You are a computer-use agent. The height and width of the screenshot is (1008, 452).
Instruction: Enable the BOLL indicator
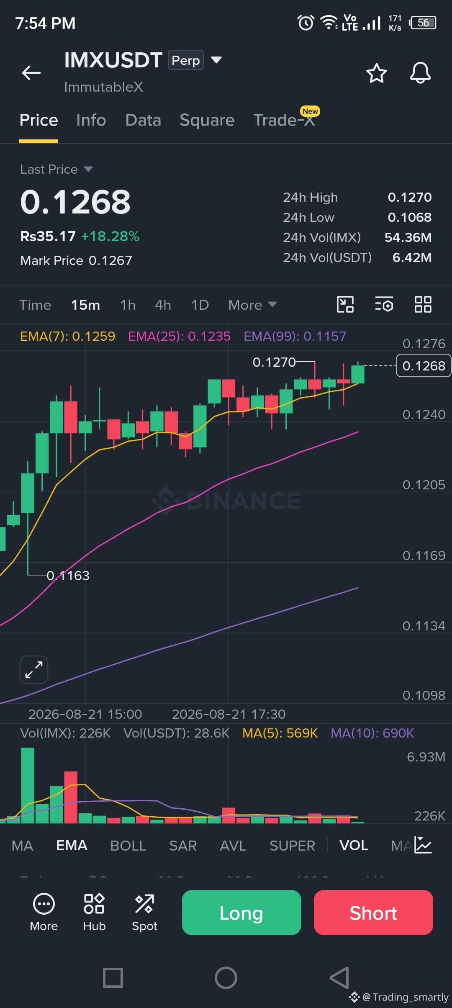tap(128, 846)
